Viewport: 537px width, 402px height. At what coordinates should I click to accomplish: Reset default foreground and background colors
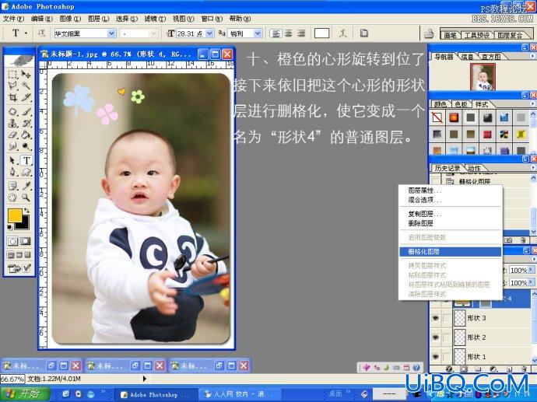coord(9,227)
